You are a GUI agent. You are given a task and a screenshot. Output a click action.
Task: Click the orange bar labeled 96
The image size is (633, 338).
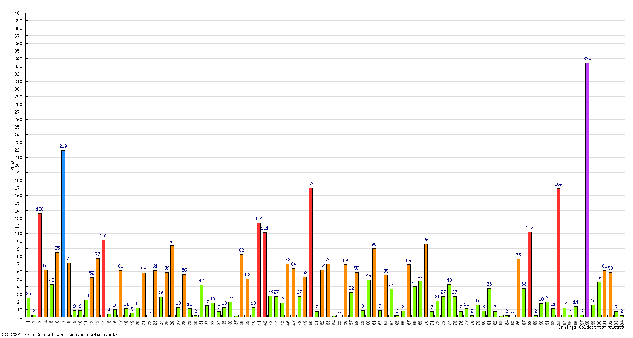pos(426,280)
